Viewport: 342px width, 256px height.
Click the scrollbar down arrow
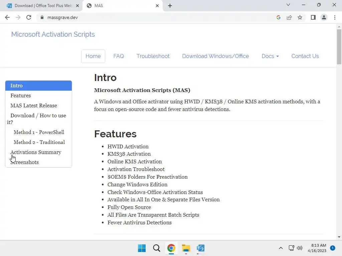(339, 237)
